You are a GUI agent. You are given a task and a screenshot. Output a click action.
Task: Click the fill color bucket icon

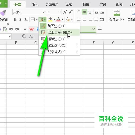pyautogui.click(x=50, y=19)
